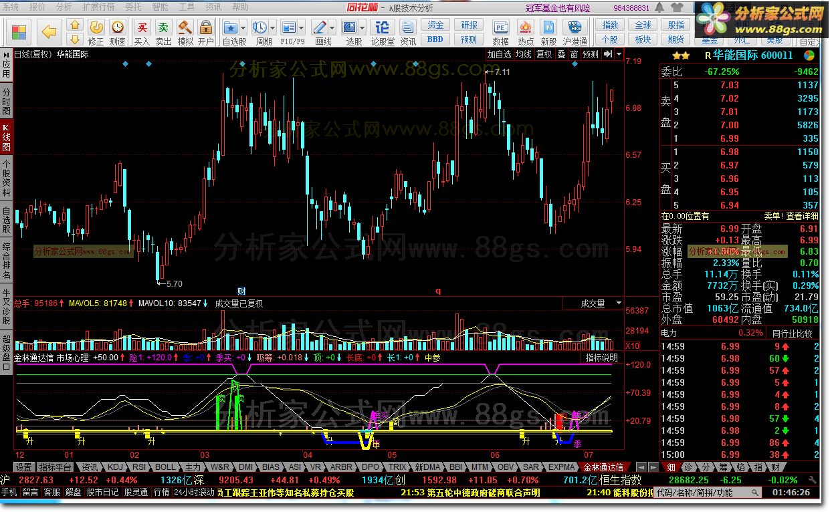Click the yellow up arrow toolbar button
This screenshot has height=512, width=830.
[76, 25]
